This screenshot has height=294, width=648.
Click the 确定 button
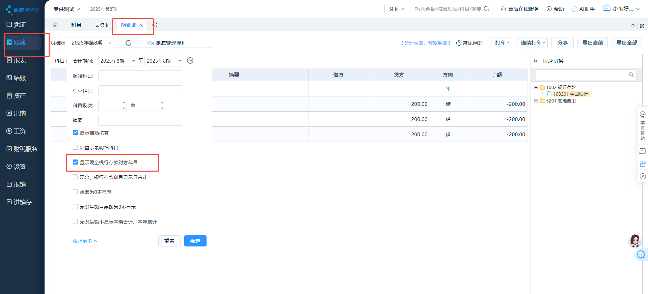pyautogui.click(x=195, y=241)
